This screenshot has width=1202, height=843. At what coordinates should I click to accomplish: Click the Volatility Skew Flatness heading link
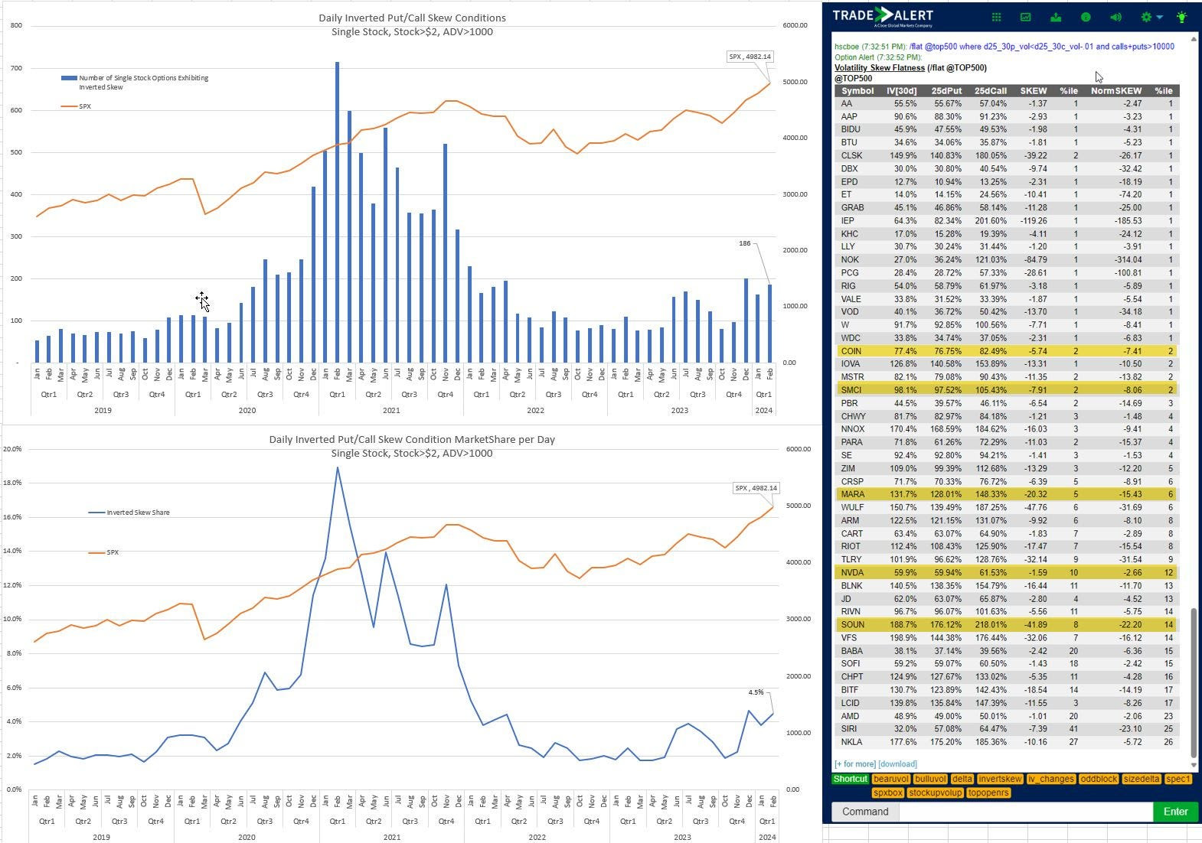(x=879, y=67)
